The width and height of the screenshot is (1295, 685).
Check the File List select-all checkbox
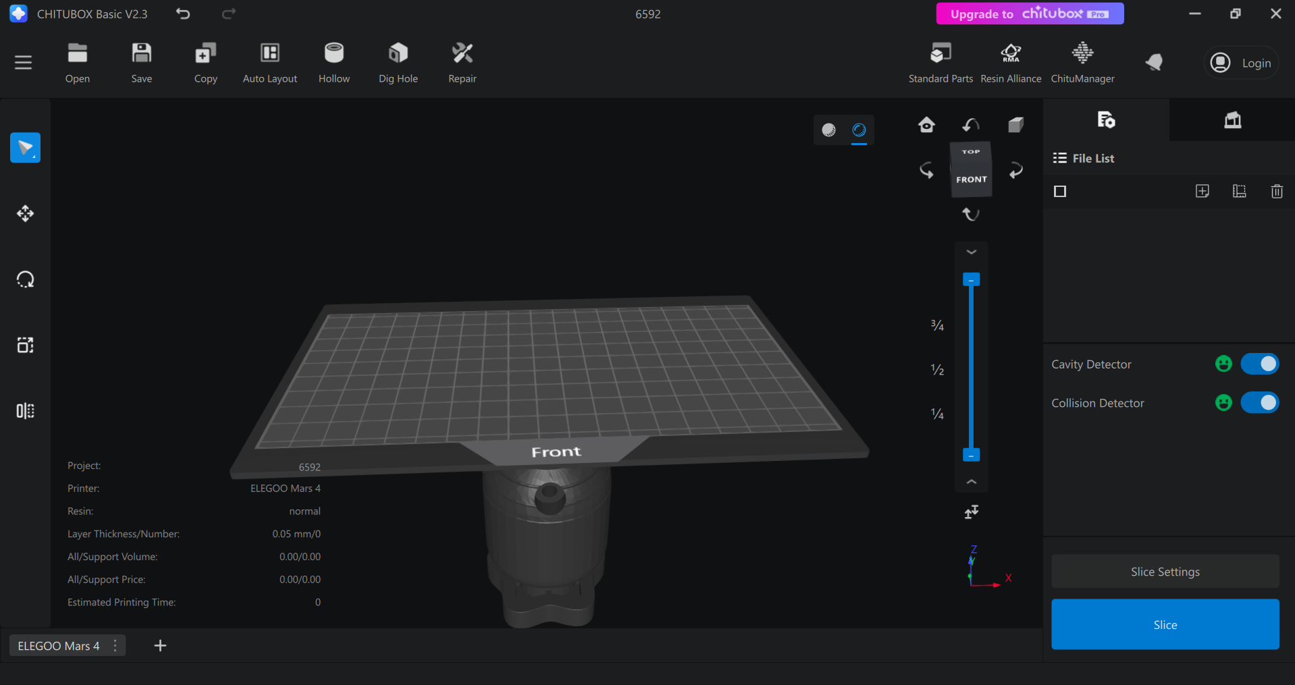tap(1060, 192)
